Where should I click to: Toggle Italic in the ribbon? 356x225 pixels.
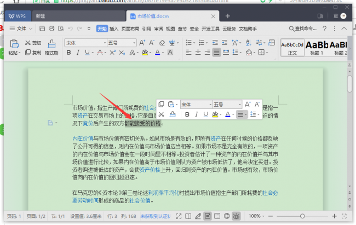tap(78, 53)
